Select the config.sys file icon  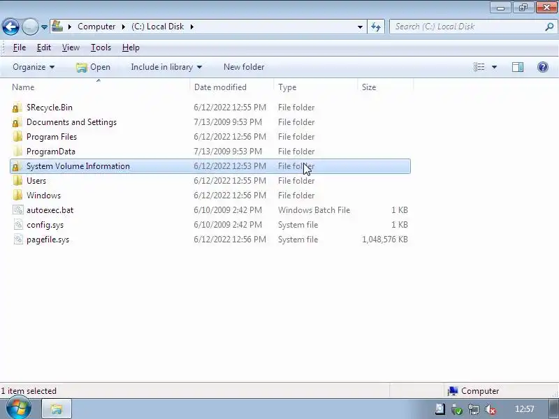click(18, 224)
